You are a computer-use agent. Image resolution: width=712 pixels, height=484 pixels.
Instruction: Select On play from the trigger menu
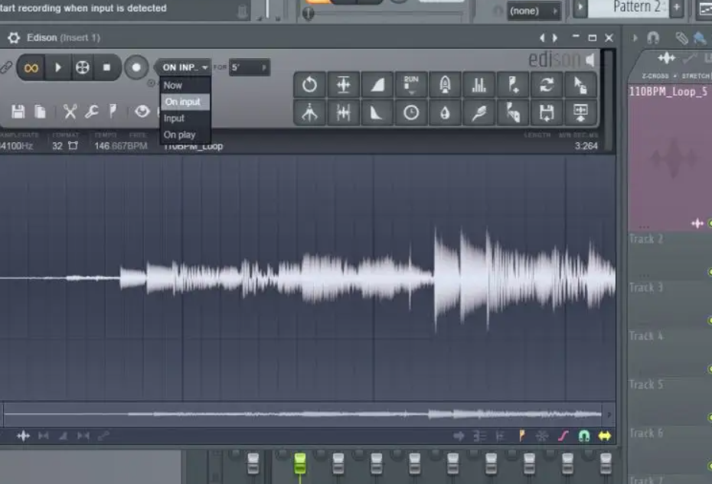point(185,135)
